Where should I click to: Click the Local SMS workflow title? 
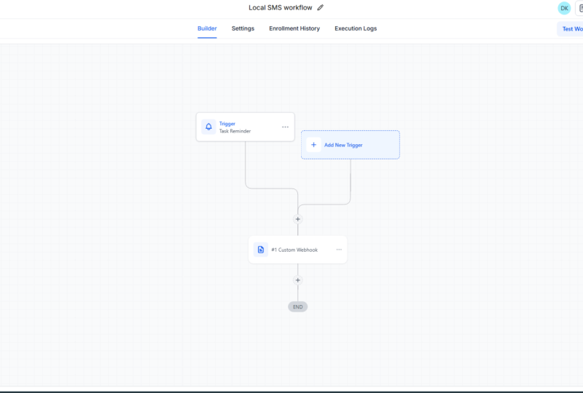[281, 8]
